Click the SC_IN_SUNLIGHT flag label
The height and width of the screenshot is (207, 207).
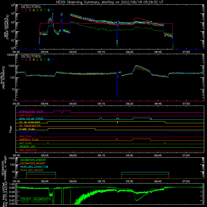pos(30,122)
